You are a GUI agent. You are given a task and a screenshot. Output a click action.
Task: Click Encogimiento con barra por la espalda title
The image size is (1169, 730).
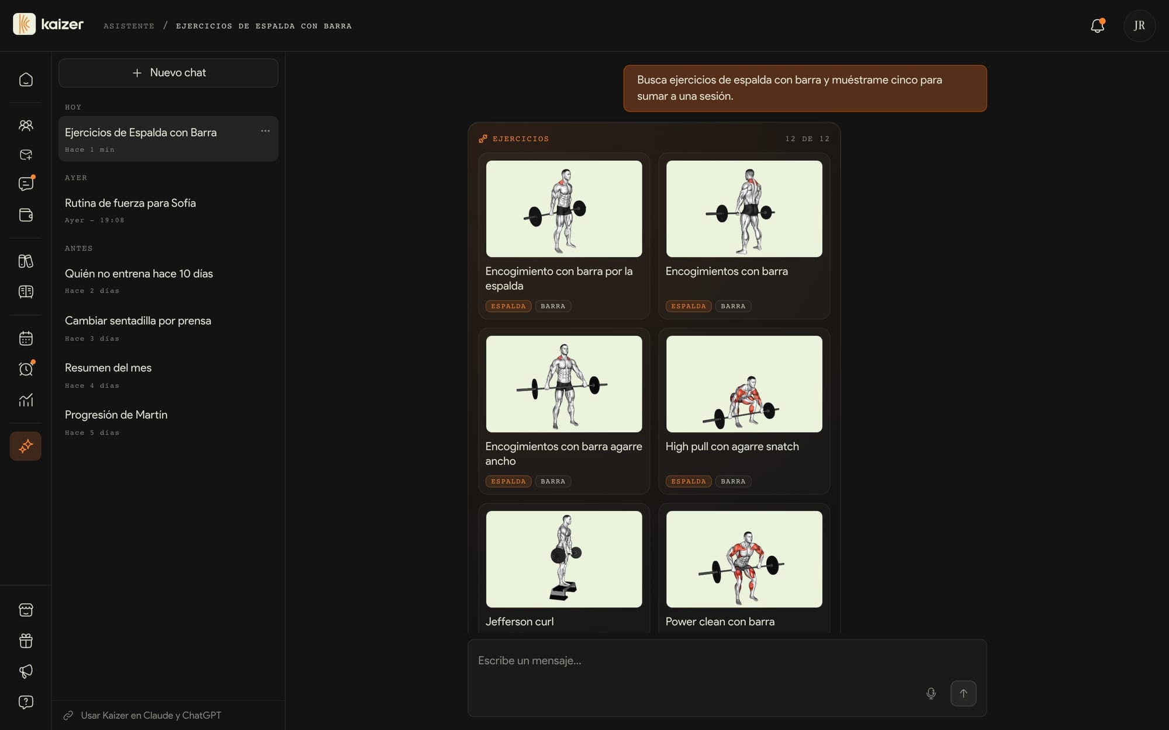(559, 279)
